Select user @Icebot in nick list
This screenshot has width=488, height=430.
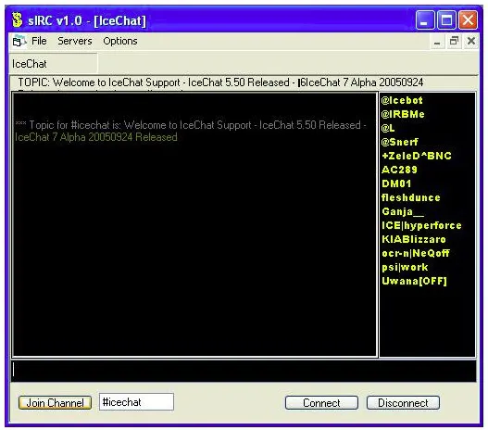402,100
